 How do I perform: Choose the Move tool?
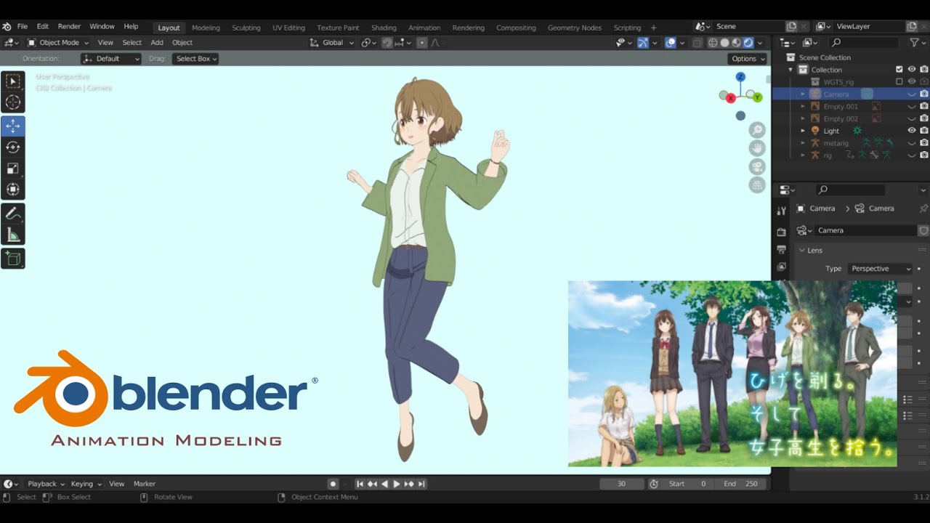[13, 126]
